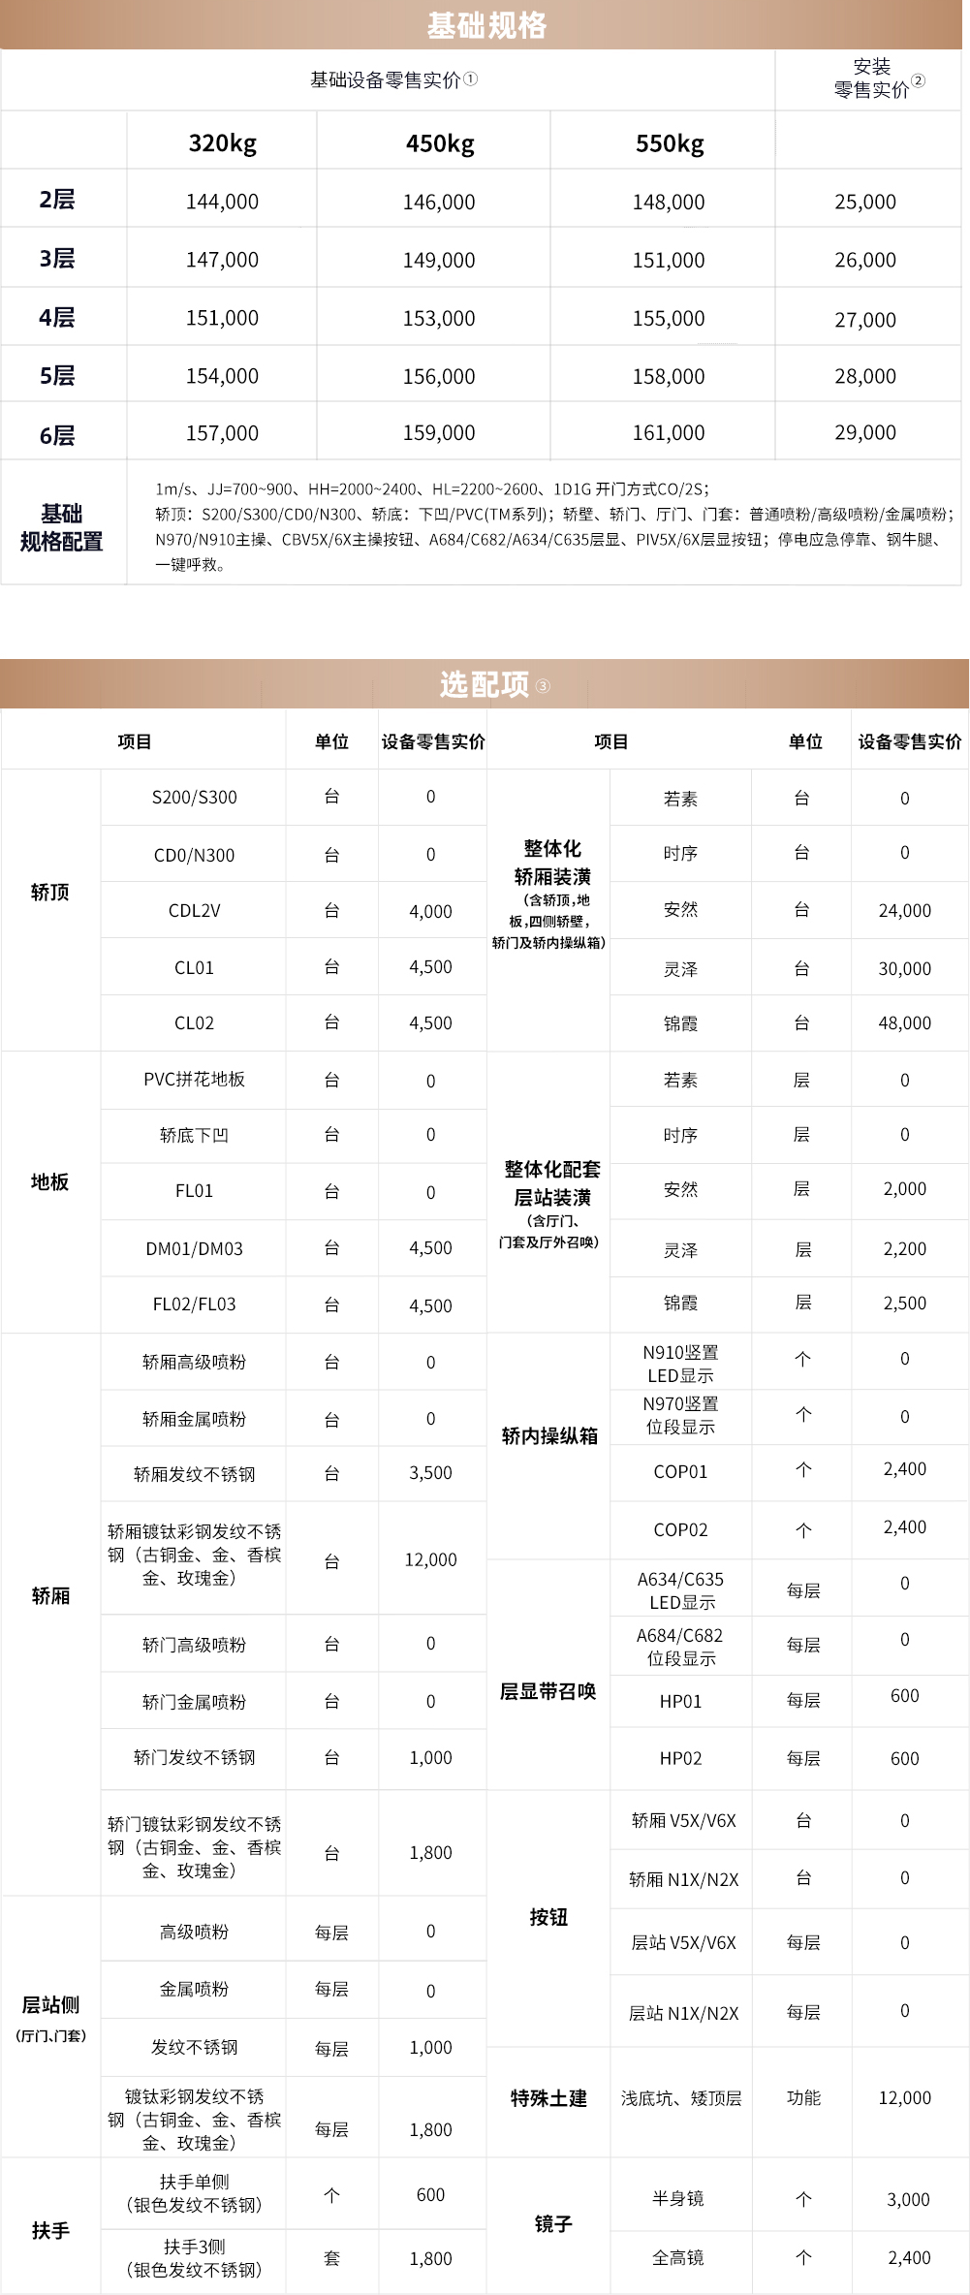Click the CDL2V ceiling option
This screenshot has width=970, height=2295.
point(194,911)
